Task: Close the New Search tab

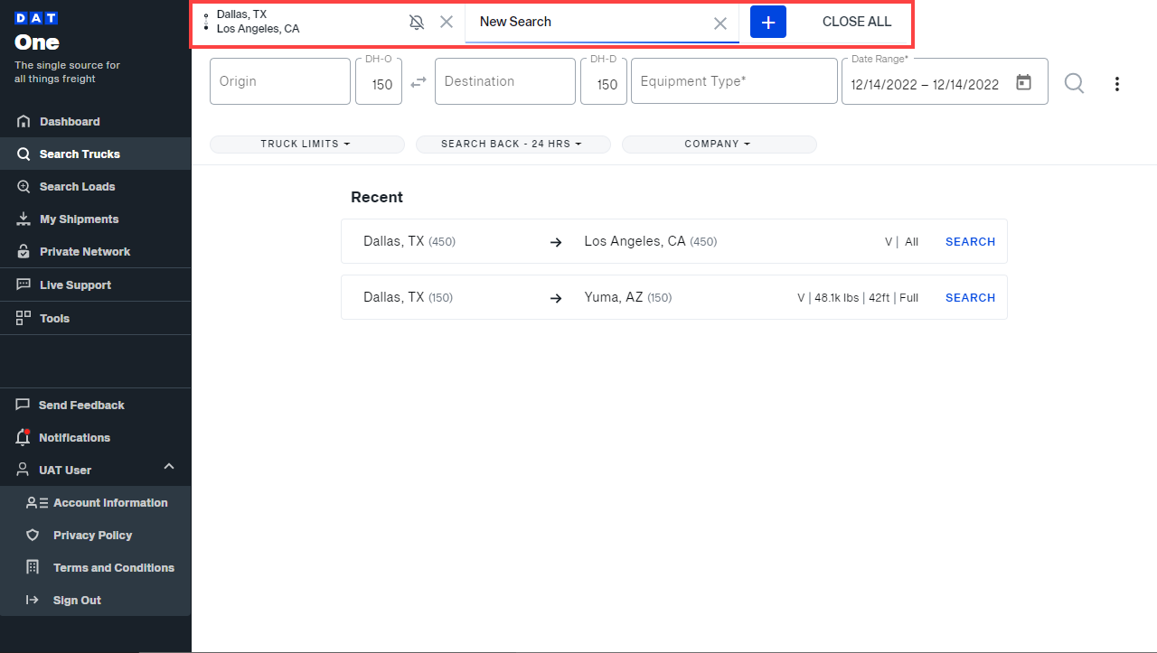Action: click(720, 23)
